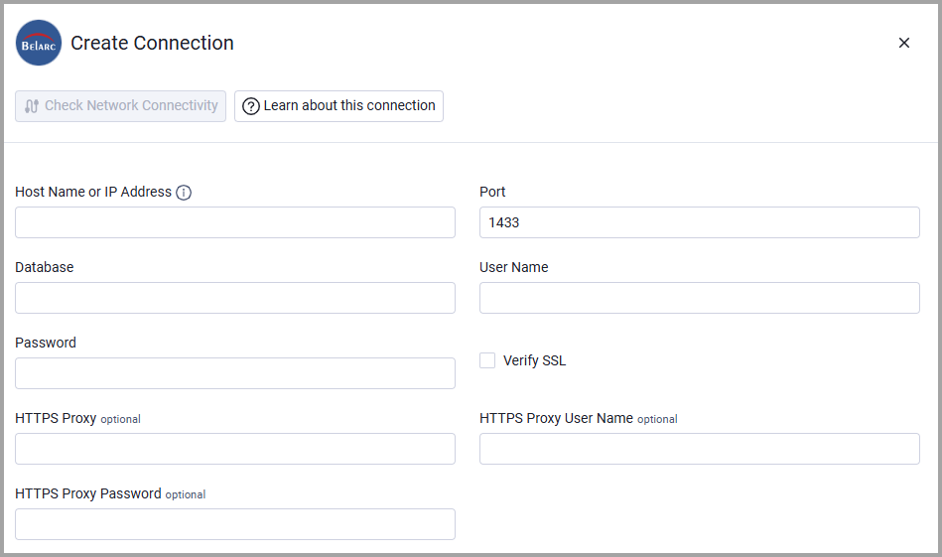Image resolution: width=942 pixels, height=557 pixels.
Task: Click the Host Name or IP Address label
Action: click(93, 192)
